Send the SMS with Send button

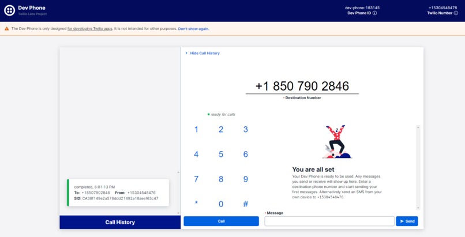tap(407, 221)
